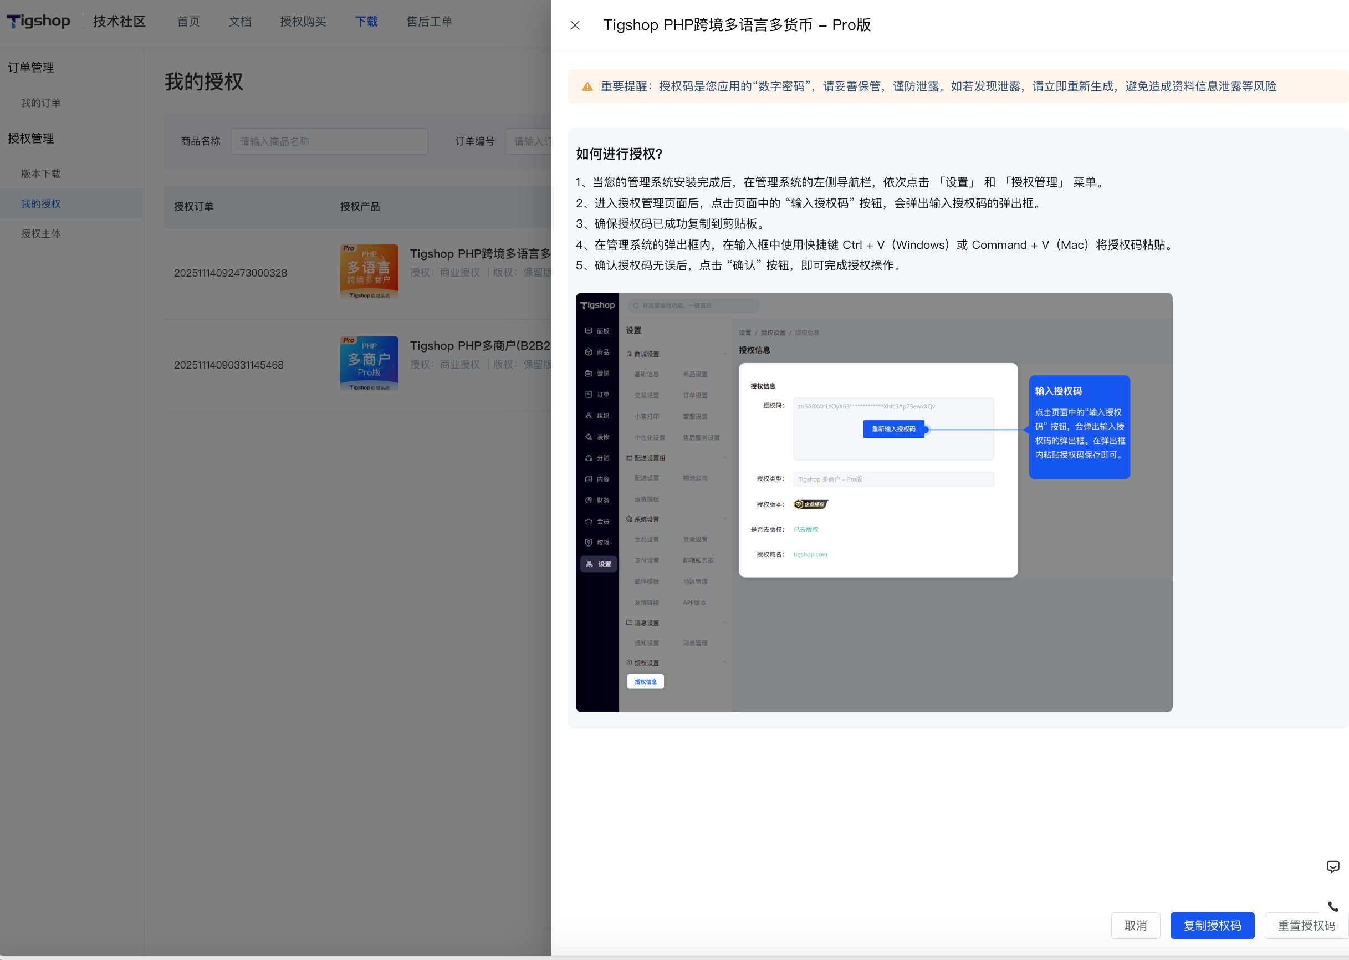Click the customer service chat icon
The height and width of the screenshot is (960, 1349).
[x=1332, y=866]
